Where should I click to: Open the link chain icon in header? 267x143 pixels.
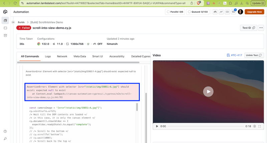pos(227,12)
